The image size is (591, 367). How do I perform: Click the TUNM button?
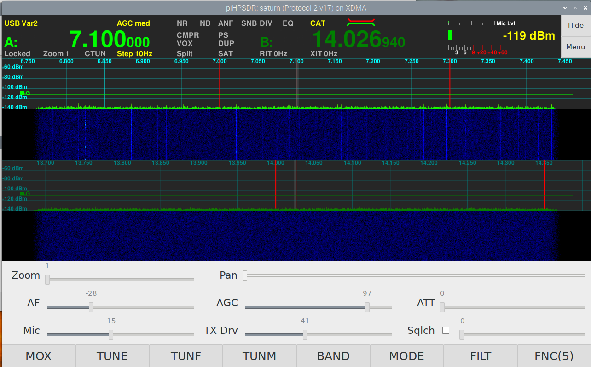[x=260, y=356]
